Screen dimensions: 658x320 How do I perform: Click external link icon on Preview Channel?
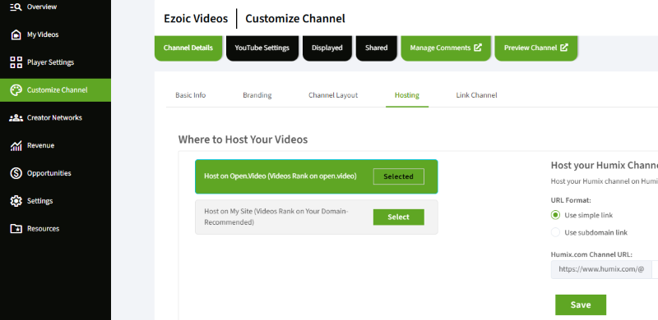click(564, 48)
